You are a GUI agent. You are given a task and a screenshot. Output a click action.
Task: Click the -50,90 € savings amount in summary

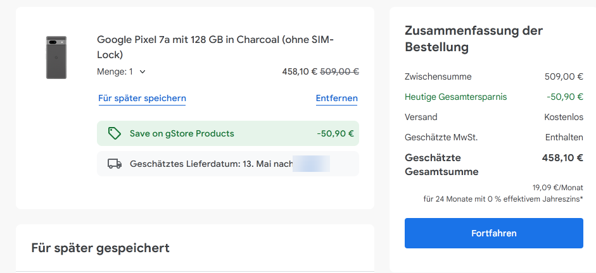coord(565,97)
